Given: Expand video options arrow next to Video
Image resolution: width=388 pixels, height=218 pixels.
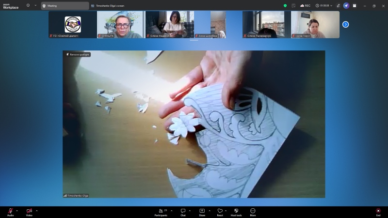Looking at the screenshot, I should click(x=36, y=211).
